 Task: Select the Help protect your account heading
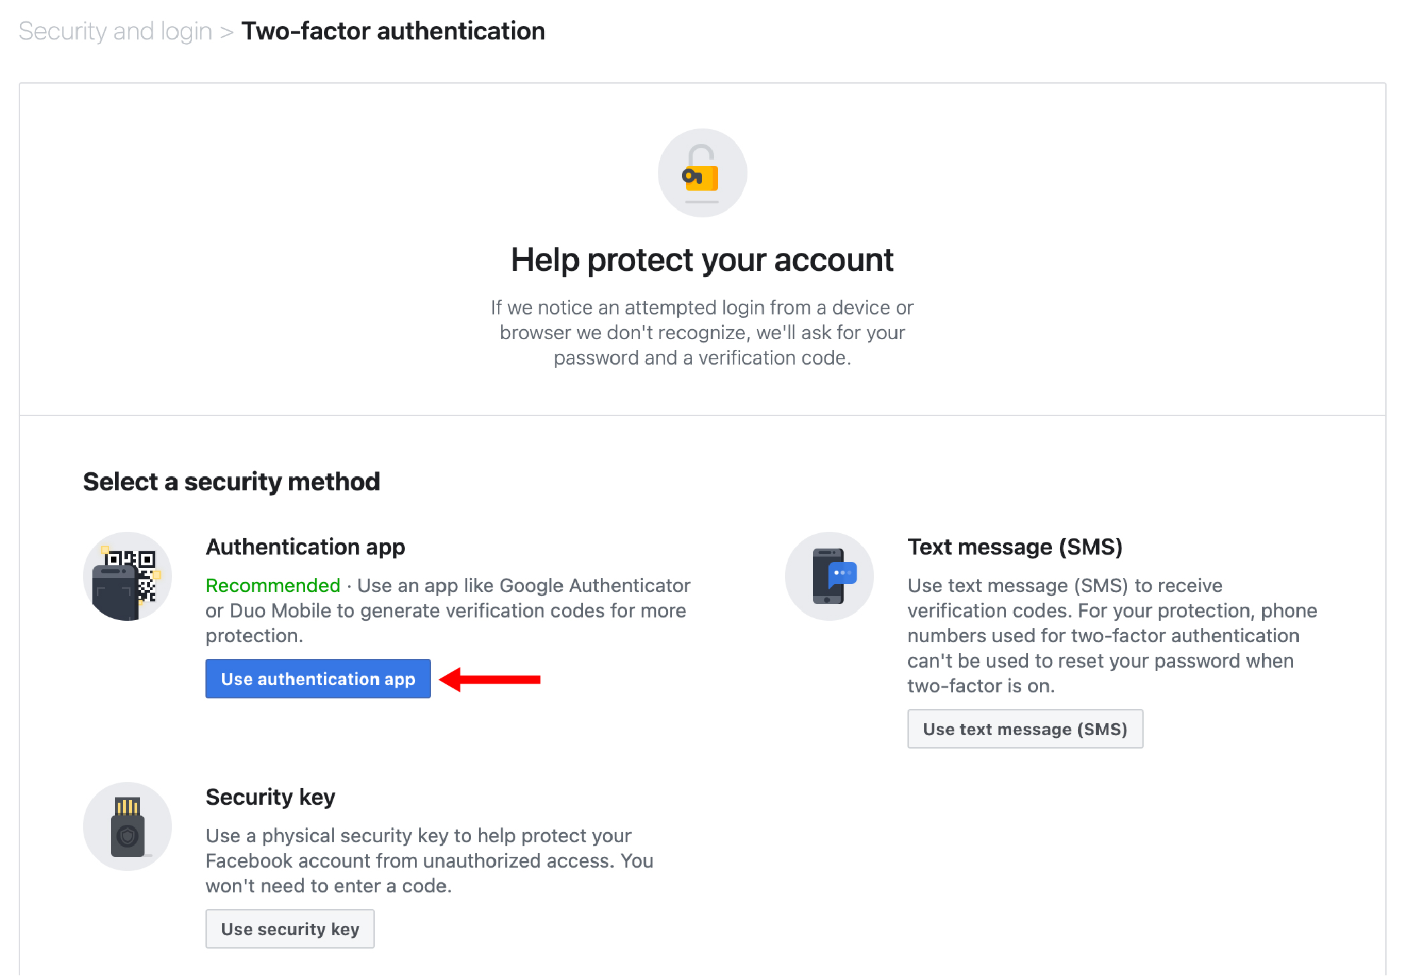click(x=702, y=260)
